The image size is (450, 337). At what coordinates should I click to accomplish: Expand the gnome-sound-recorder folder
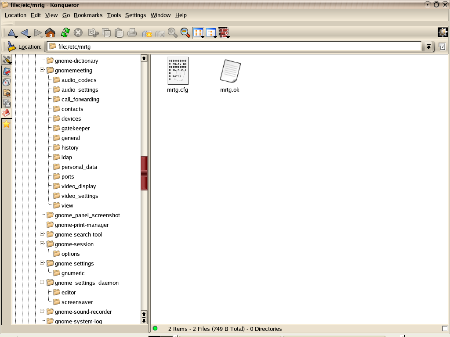click(42, 311)
